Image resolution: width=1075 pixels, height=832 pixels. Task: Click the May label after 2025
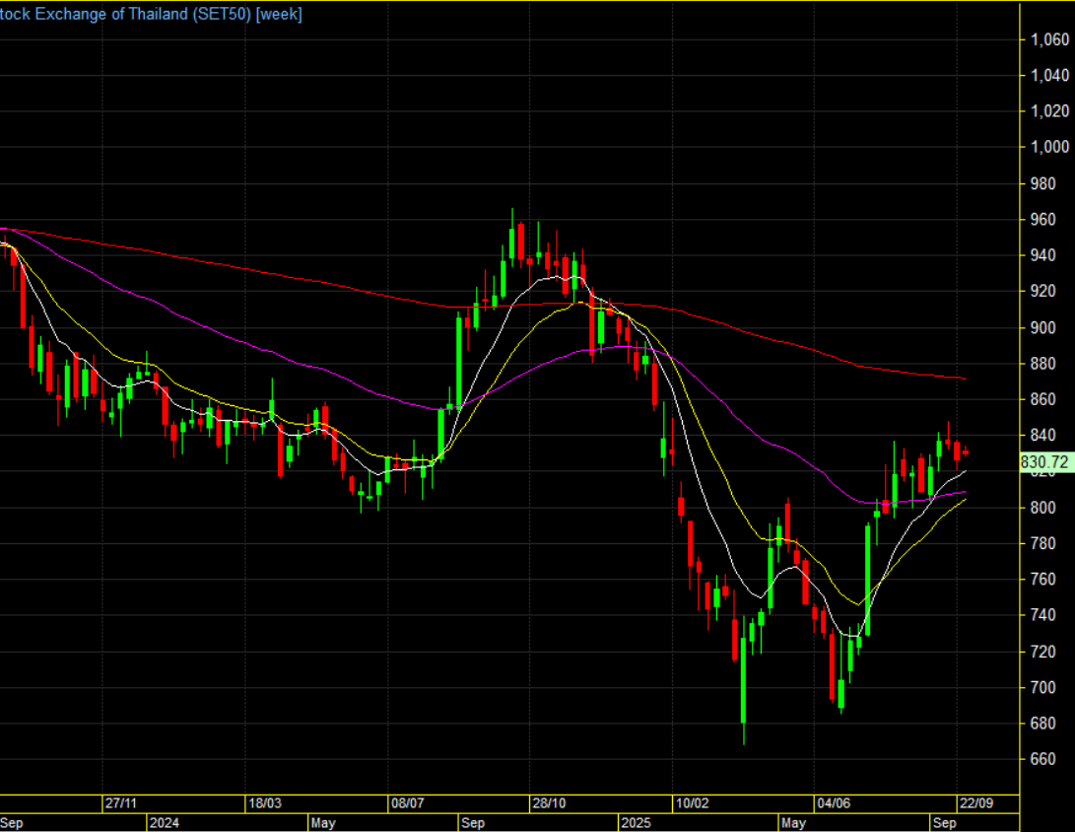pos(793,823)
